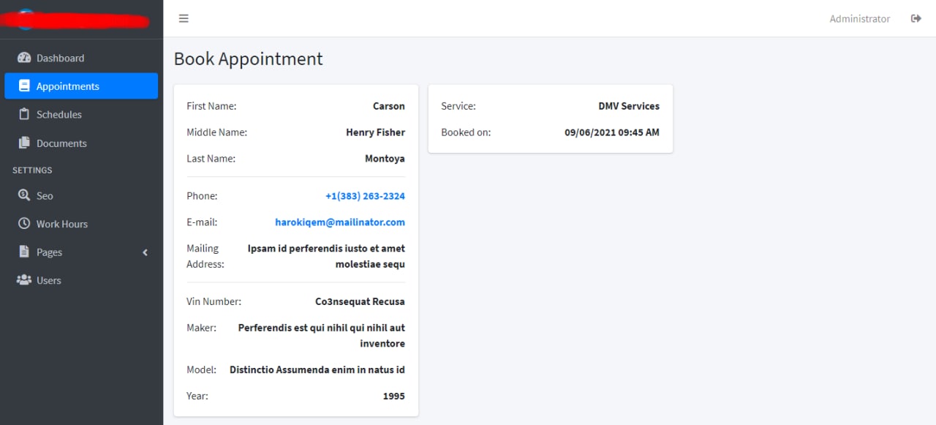Click the Middle Name: label
This screenshot has height=425, width=936.
(217, 132)
